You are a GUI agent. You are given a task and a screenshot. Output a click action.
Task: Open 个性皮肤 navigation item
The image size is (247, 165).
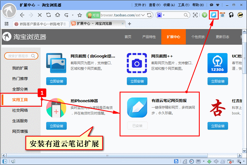[198, 37]
